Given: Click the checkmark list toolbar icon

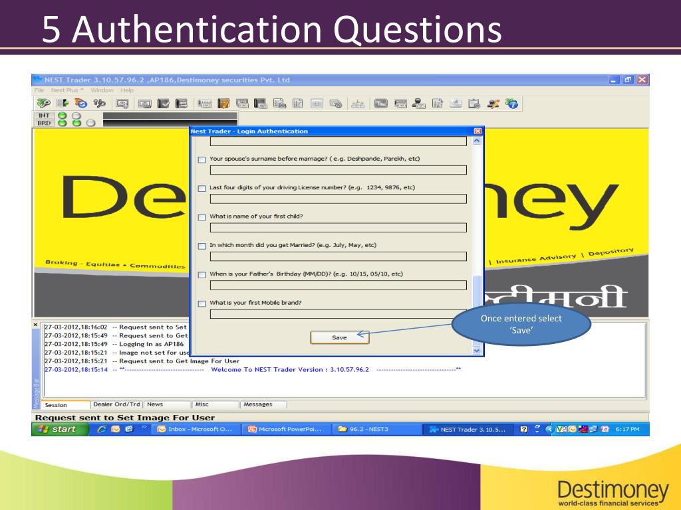Looking at the screenshot, I should [x=164, y=104].
